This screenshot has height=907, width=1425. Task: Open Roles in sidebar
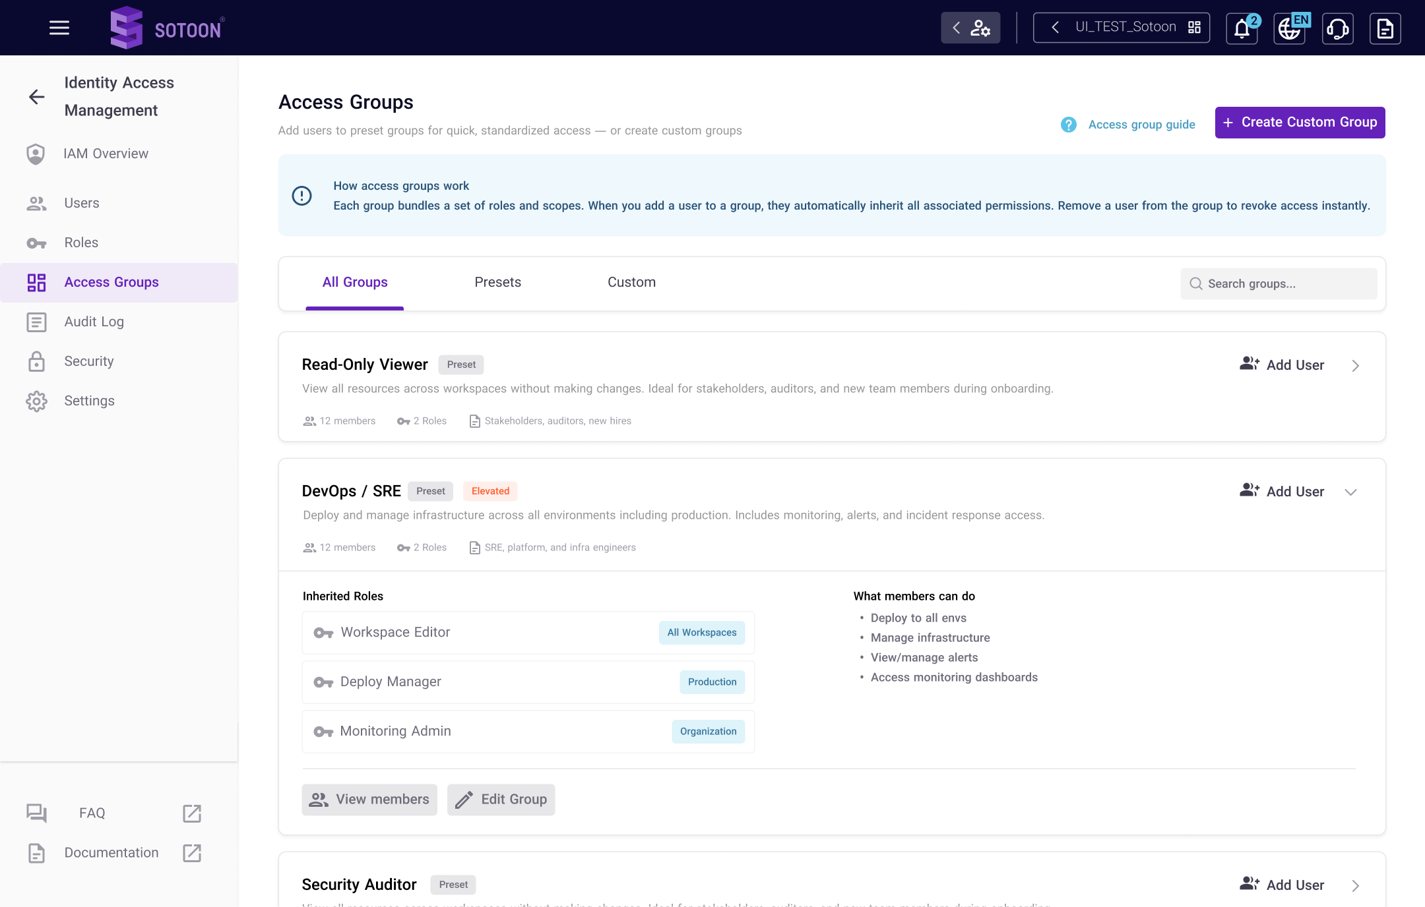tap(119, 243)
